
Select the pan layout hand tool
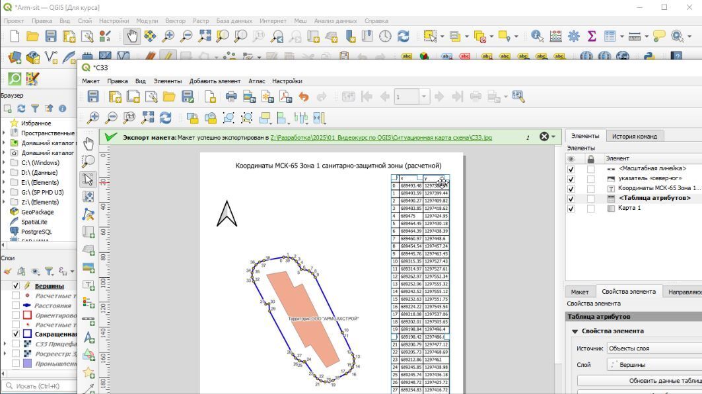[88, 143]
